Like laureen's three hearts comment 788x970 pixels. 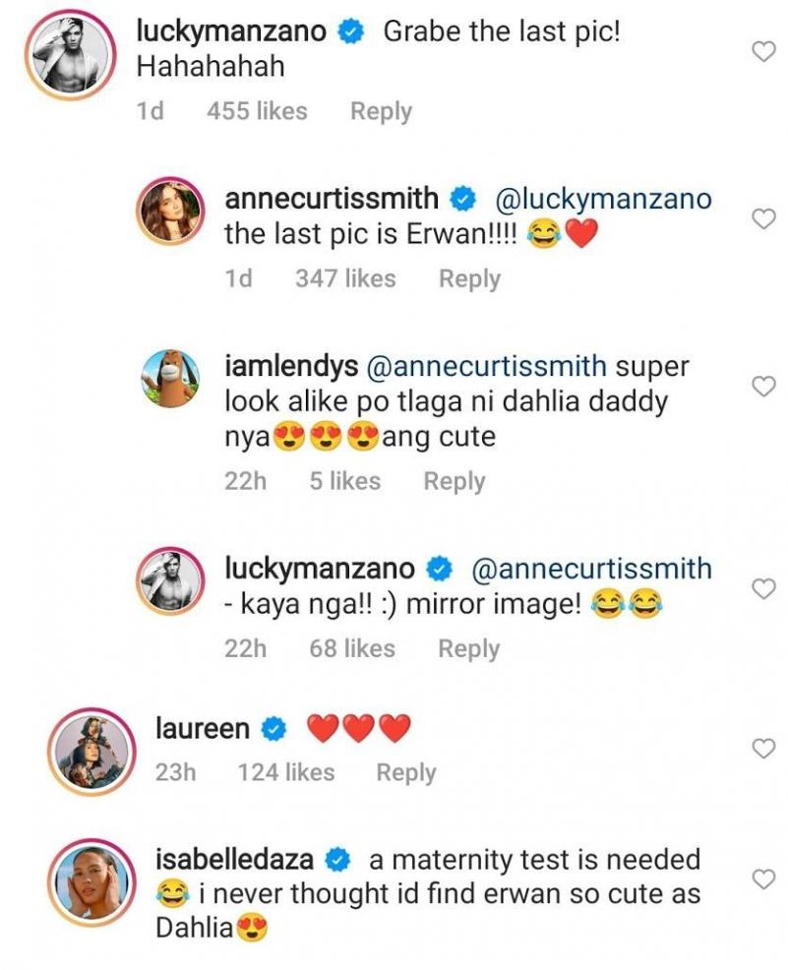(x=763, y=749)
